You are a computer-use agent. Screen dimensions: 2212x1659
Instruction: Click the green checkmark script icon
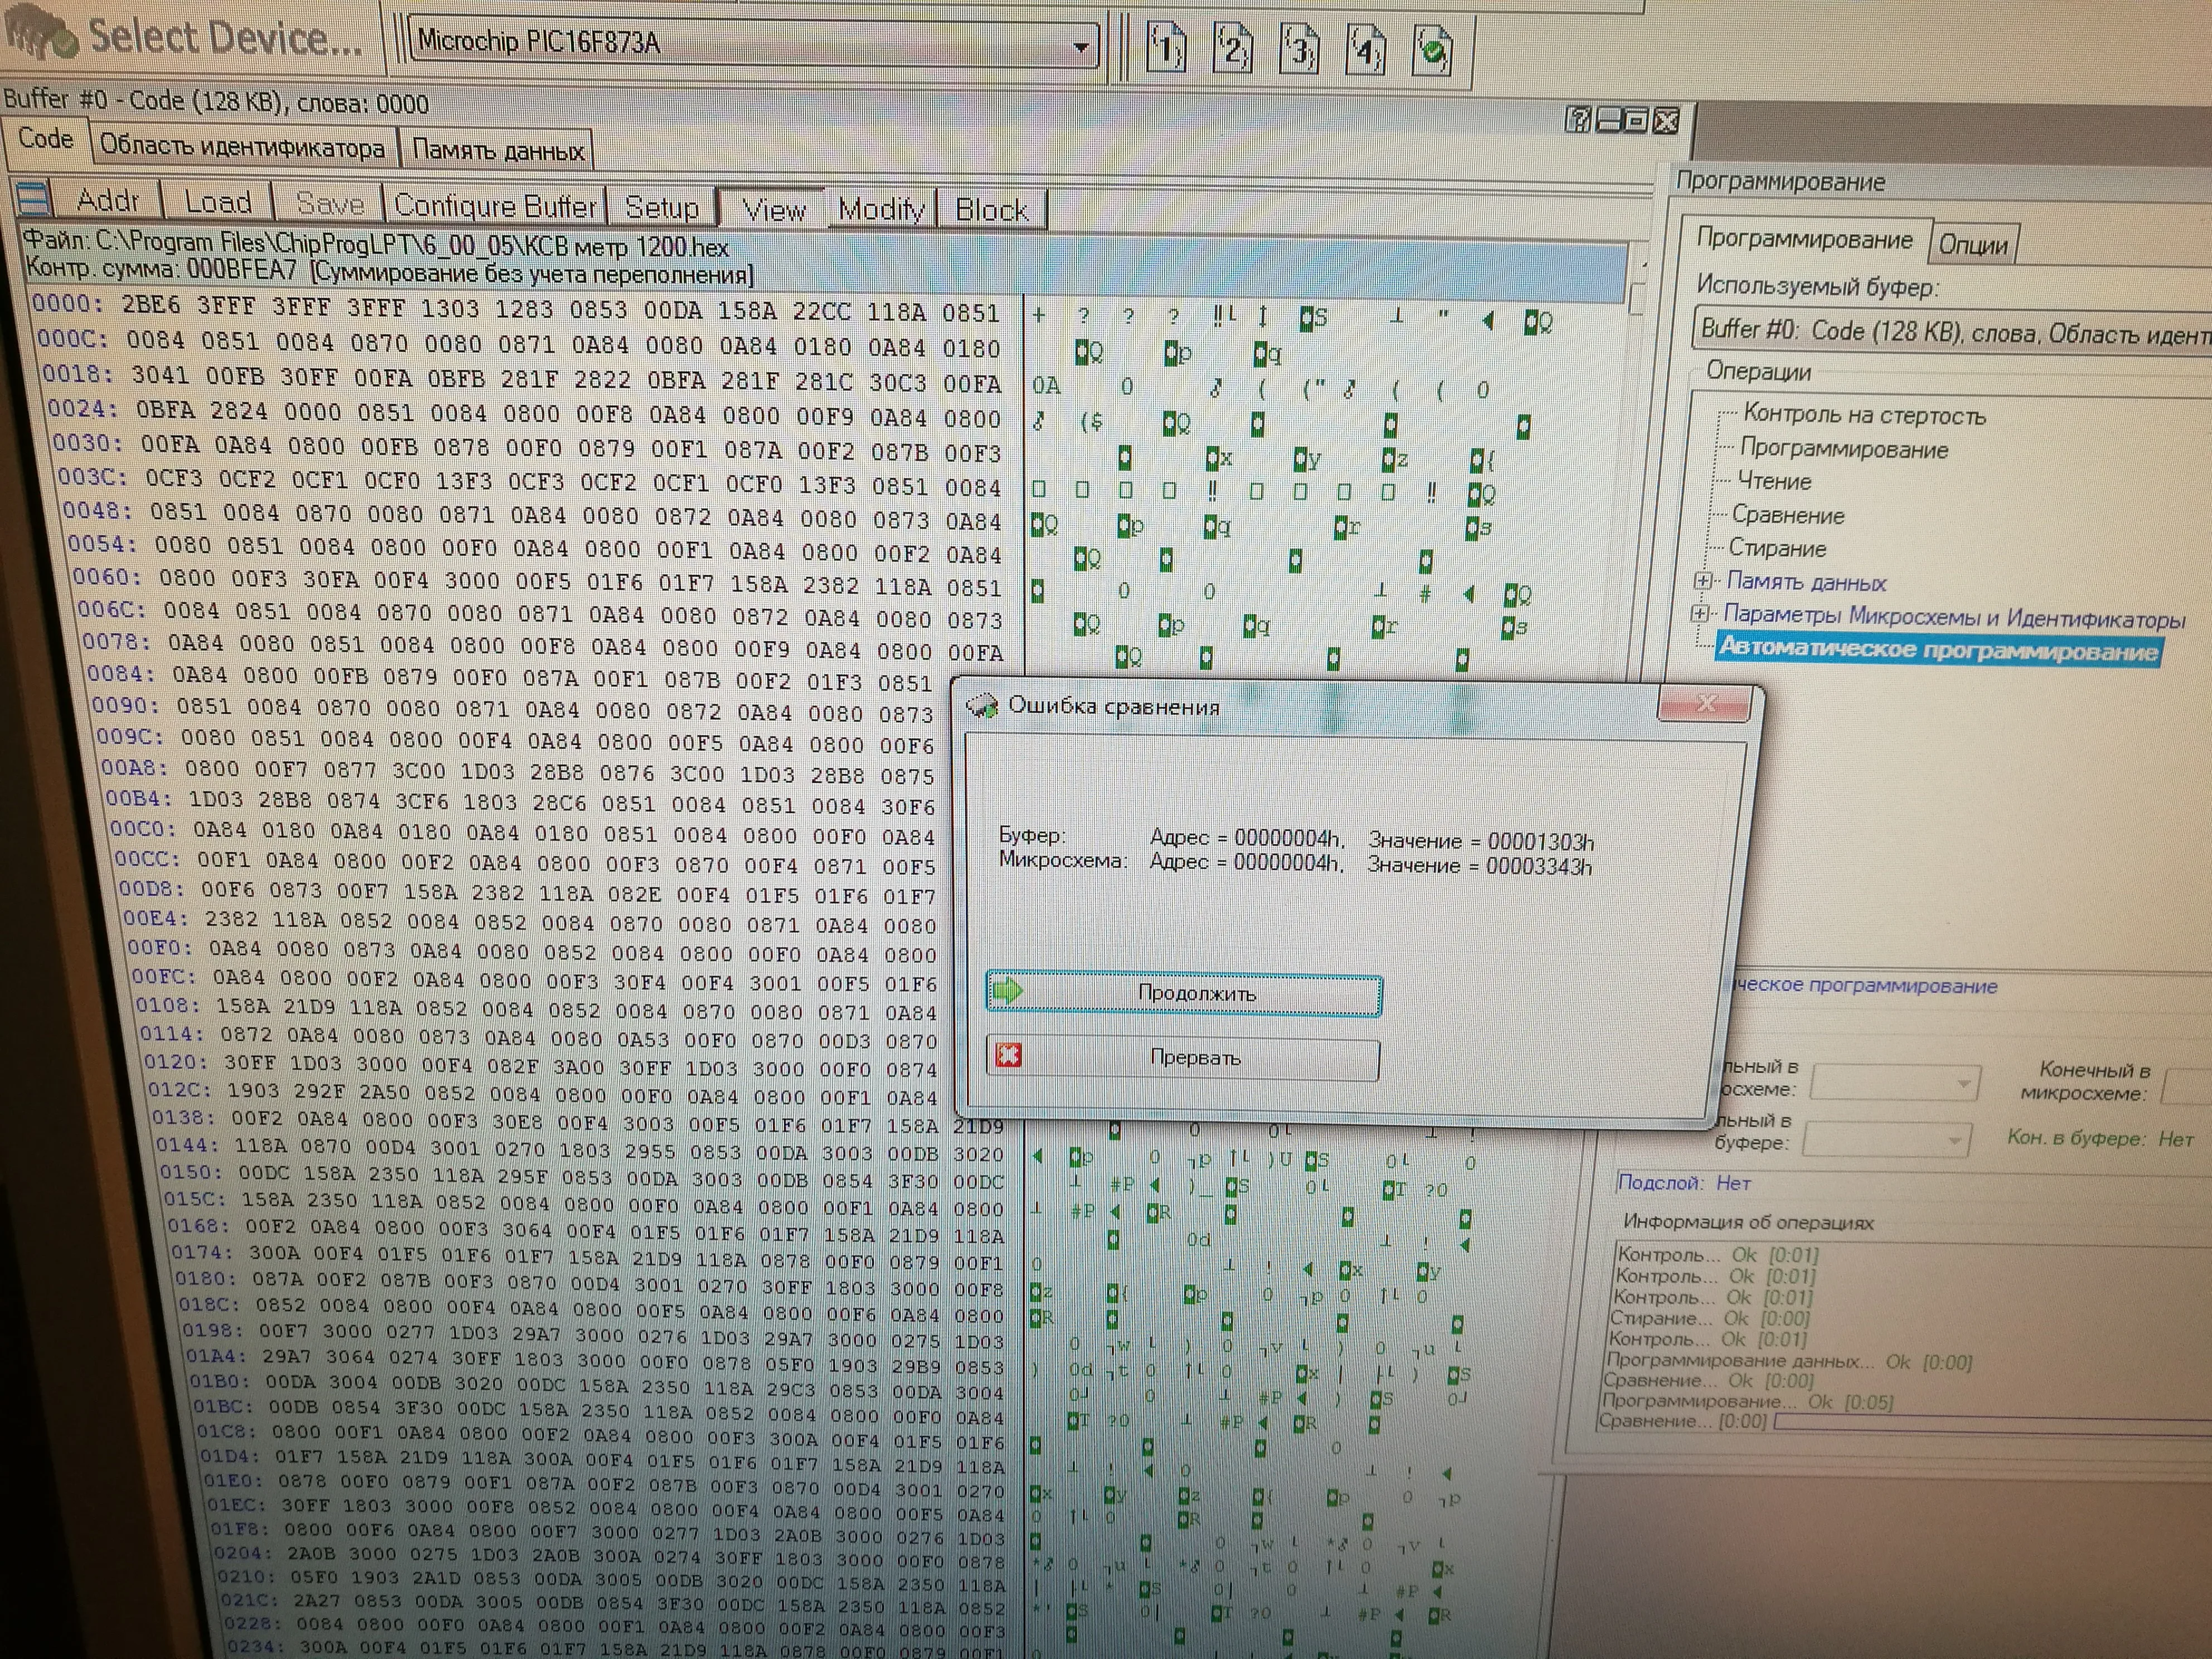(x=1433, y=50)
